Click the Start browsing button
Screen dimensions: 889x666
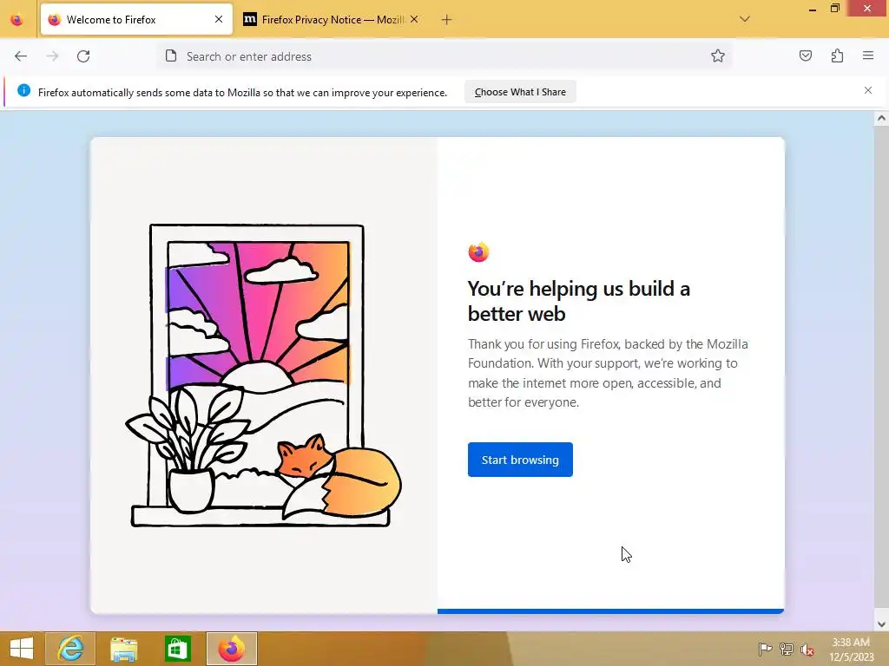[520, 460]
